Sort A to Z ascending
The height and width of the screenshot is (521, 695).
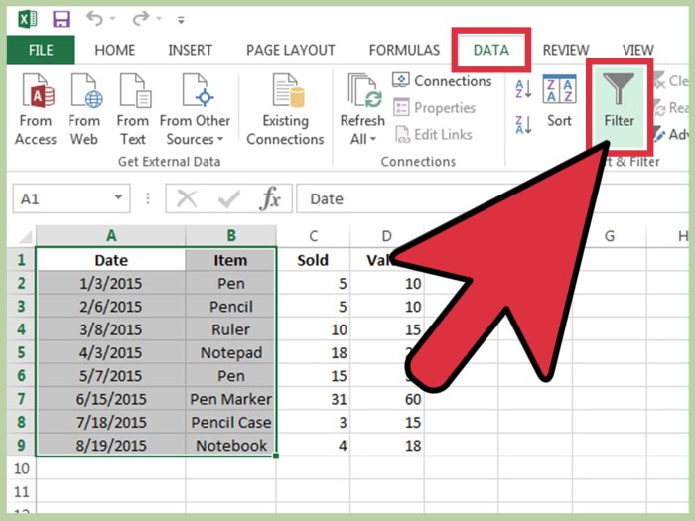tap(523, 89)
